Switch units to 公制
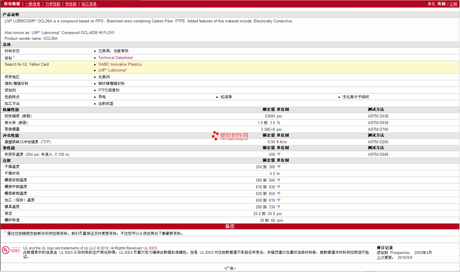This screenshot has width=460, height=272. point(453,4)
